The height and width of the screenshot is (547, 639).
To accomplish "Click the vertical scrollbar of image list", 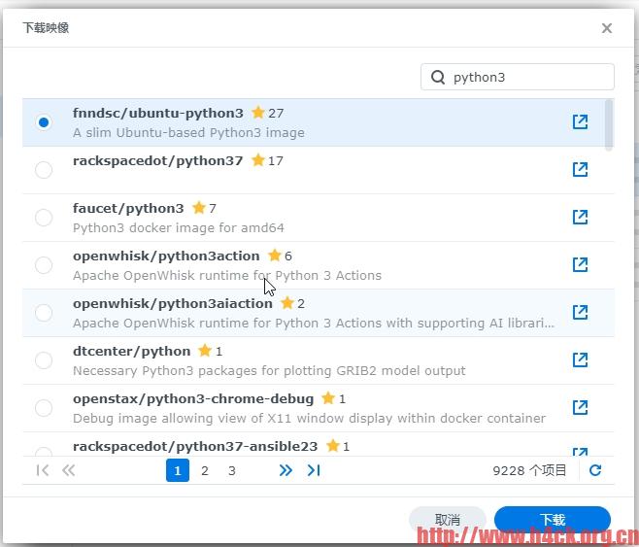I will tap(609, 124).
